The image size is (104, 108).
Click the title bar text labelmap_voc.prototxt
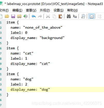[23, 4]
